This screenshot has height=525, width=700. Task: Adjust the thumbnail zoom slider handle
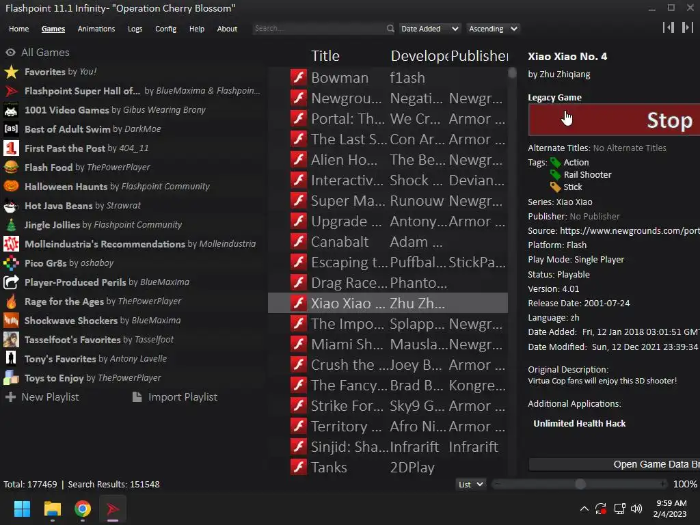(x=580, y=485)
